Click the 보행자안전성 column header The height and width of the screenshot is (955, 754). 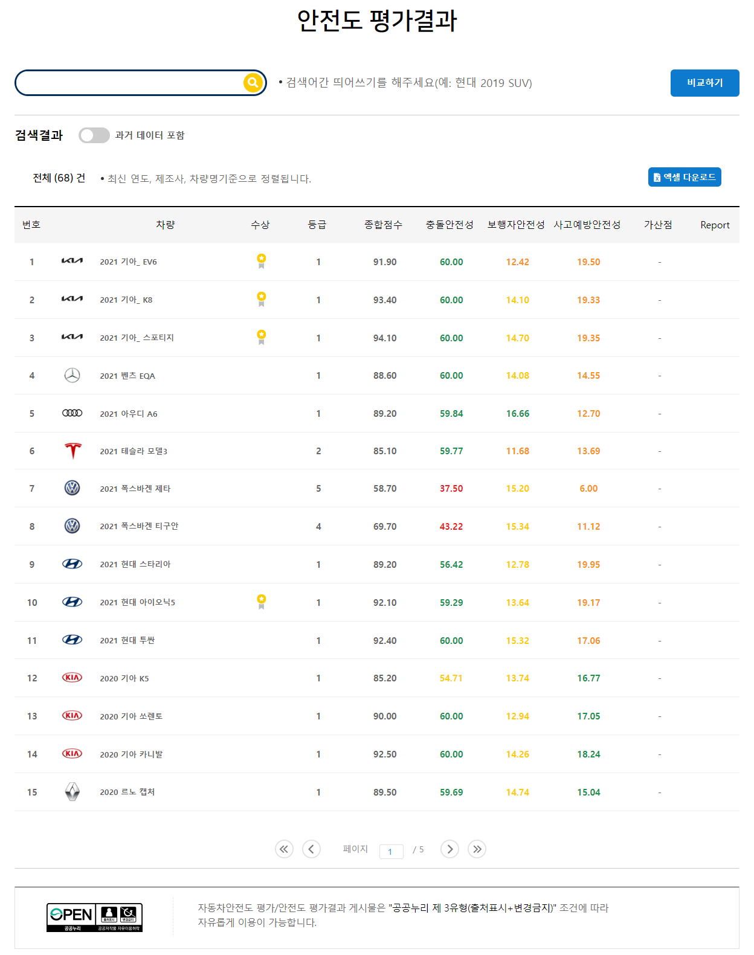516,225
